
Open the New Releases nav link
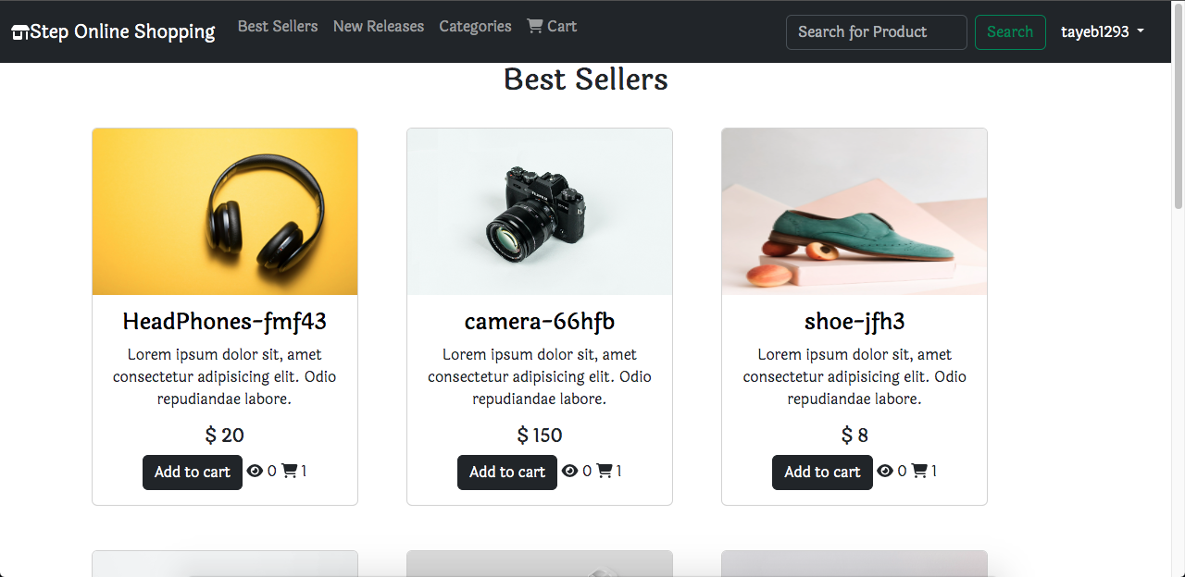coord(379,26)
